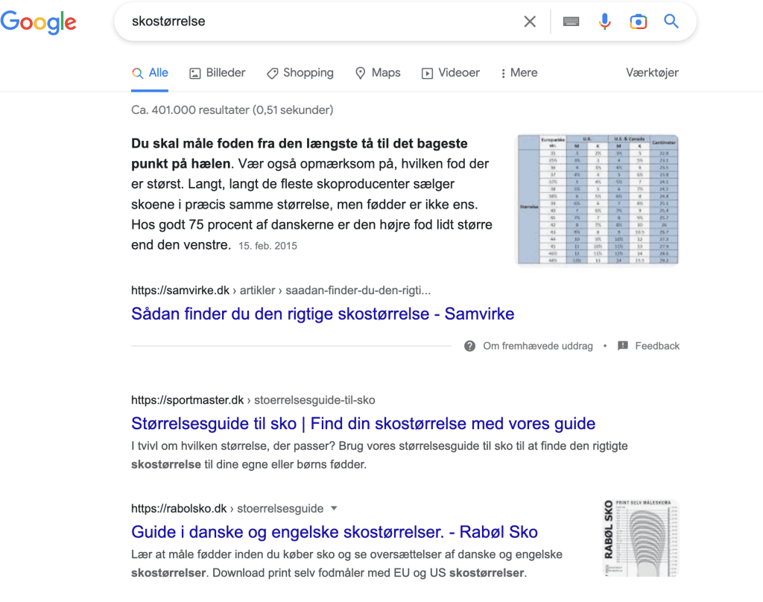
Task: Open the Rabøl Sko foot-measuring thumbnail
Action: 640,538
